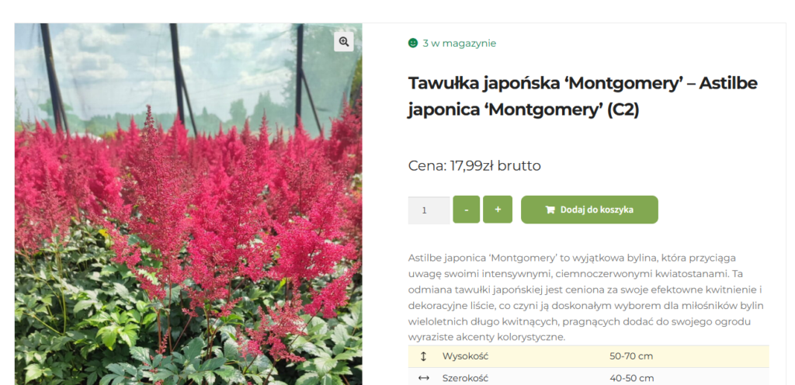Viewport: 795px width, 385px height.
Task: Click the 40-50 cm width value
Action: click(x=632, y=378)
